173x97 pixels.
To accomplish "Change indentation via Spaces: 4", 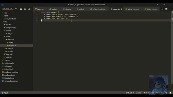I will pos(139,93).
